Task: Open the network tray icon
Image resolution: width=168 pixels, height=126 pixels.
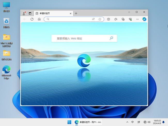Action: 145,122
